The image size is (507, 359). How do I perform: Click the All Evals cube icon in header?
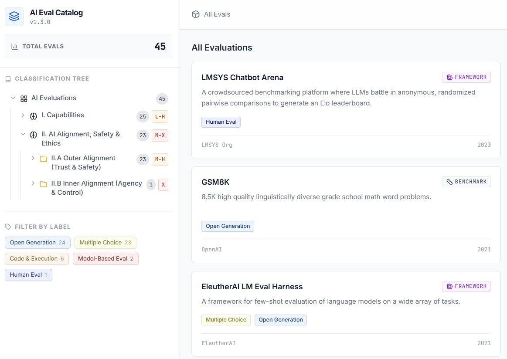click(x=196, y=14)
